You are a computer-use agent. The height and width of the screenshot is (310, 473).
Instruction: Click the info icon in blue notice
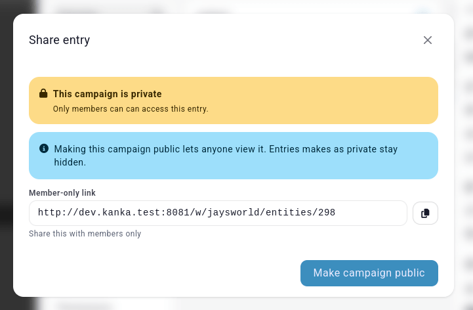(44, 148)
